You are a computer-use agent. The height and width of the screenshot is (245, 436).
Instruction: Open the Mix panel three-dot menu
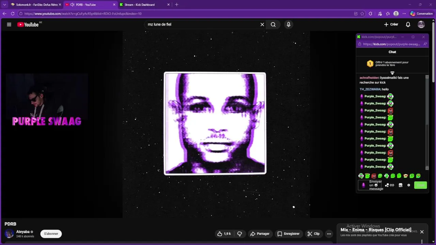coord(422,242)
